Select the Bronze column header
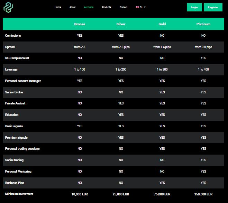The height and width of the screenshot is (203, 228). 80,24
